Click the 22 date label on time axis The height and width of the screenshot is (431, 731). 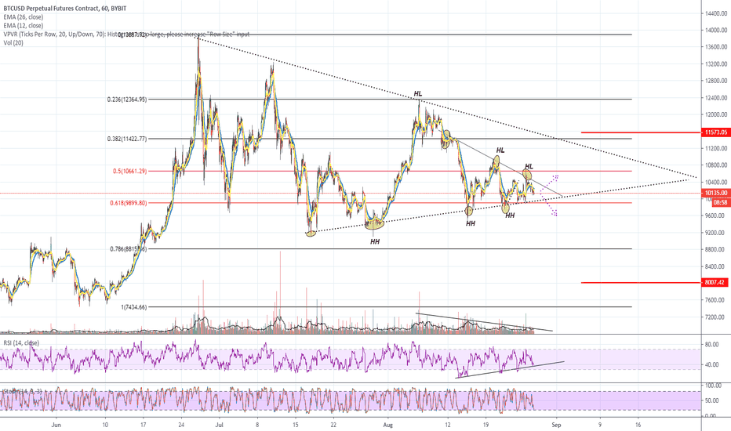pos(333,425)
